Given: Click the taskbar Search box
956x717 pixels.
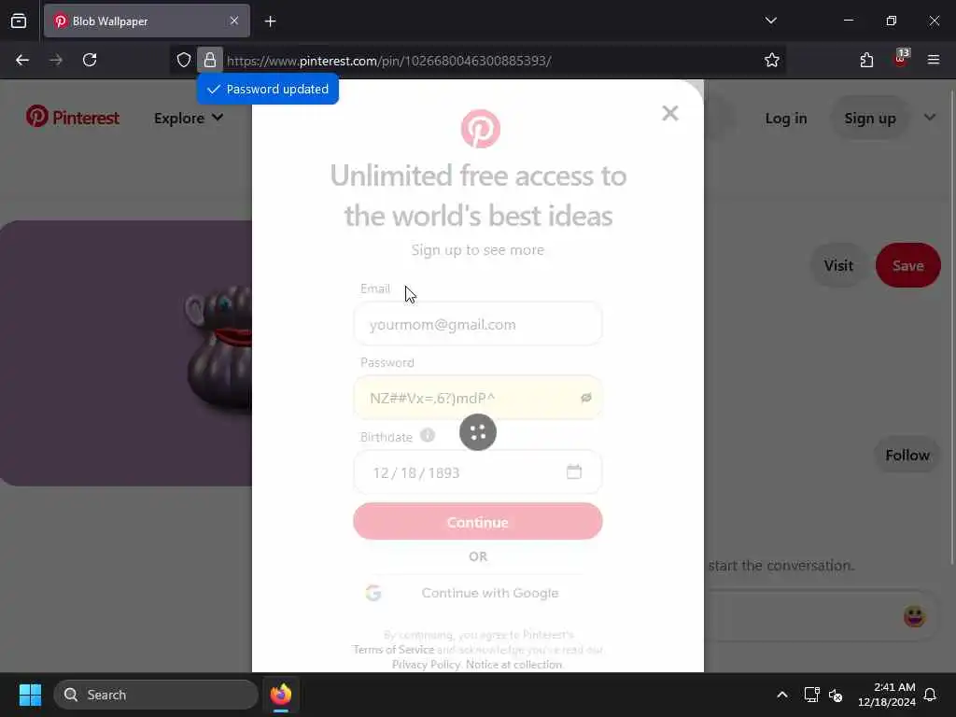Looking at the screenshot, I should [x=156, y=695].
